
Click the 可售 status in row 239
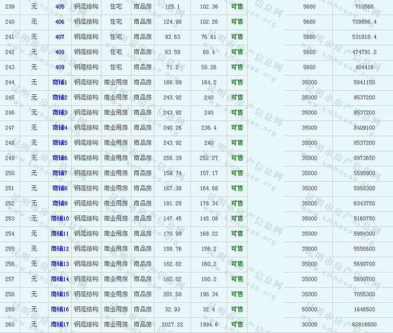point(236,7)
